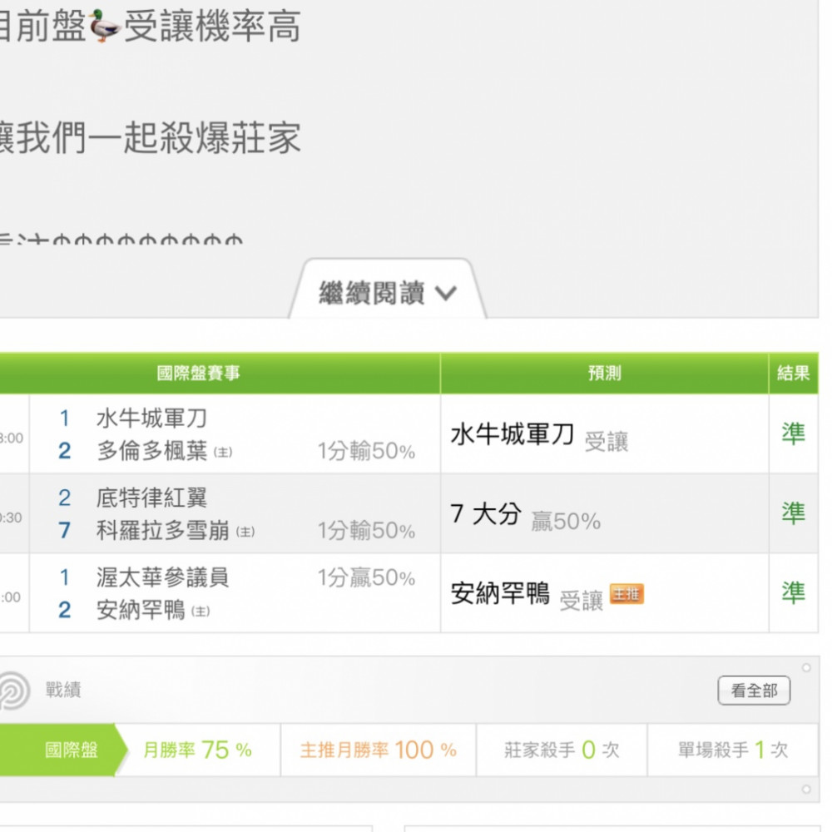
Task: Click team name 渥太華參議員
Action: point(163,577)
